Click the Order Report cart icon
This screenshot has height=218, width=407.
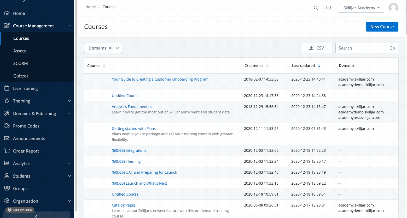click(x=7, y=151)
